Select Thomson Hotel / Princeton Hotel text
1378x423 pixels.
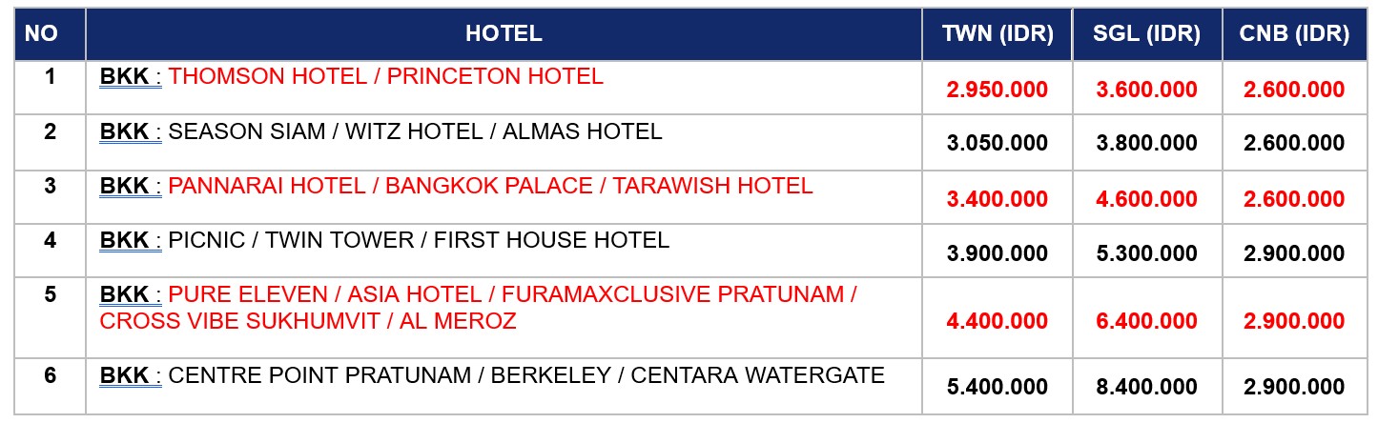pyautogui.click(x=385, y=76)
